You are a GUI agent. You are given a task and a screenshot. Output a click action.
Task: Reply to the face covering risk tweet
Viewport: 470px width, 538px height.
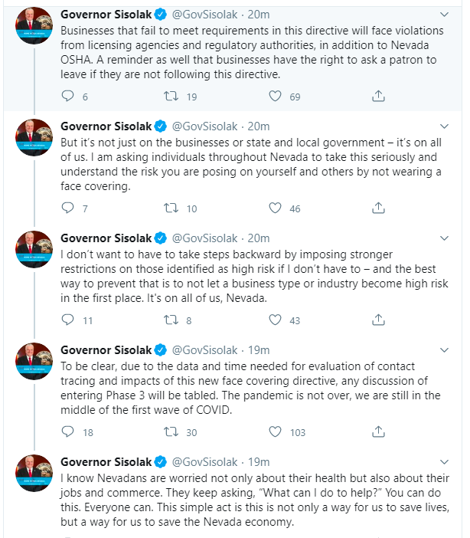(x=67, y=208)
